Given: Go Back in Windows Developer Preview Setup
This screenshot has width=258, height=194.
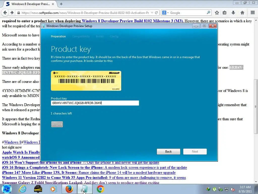Looking at the screenshot, I should point(168,152).
